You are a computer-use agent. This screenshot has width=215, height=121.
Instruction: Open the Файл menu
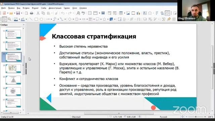pos(4,8)
